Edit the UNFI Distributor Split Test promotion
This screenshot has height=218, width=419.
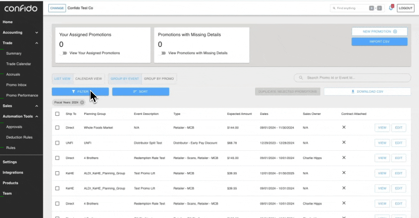tap(399, 143)
